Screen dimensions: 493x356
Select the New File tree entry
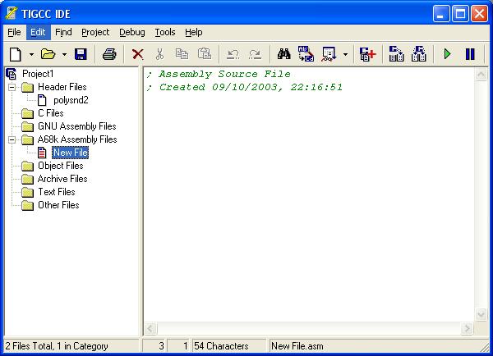pos(71,153)
